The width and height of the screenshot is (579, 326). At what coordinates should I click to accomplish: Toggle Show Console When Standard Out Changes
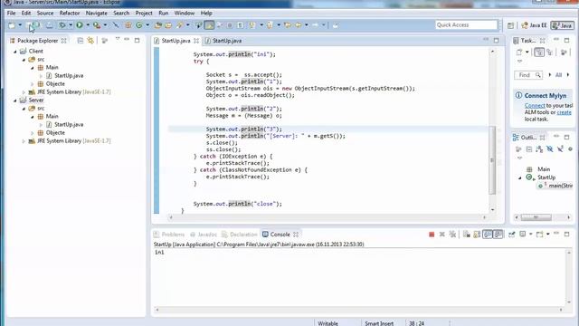coord(488,235)
